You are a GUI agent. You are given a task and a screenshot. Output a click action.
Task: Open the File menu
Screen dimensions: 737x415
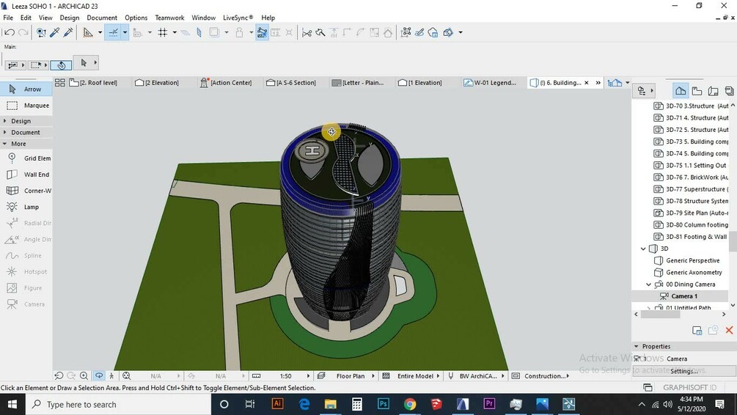click(x=8, y=18)
